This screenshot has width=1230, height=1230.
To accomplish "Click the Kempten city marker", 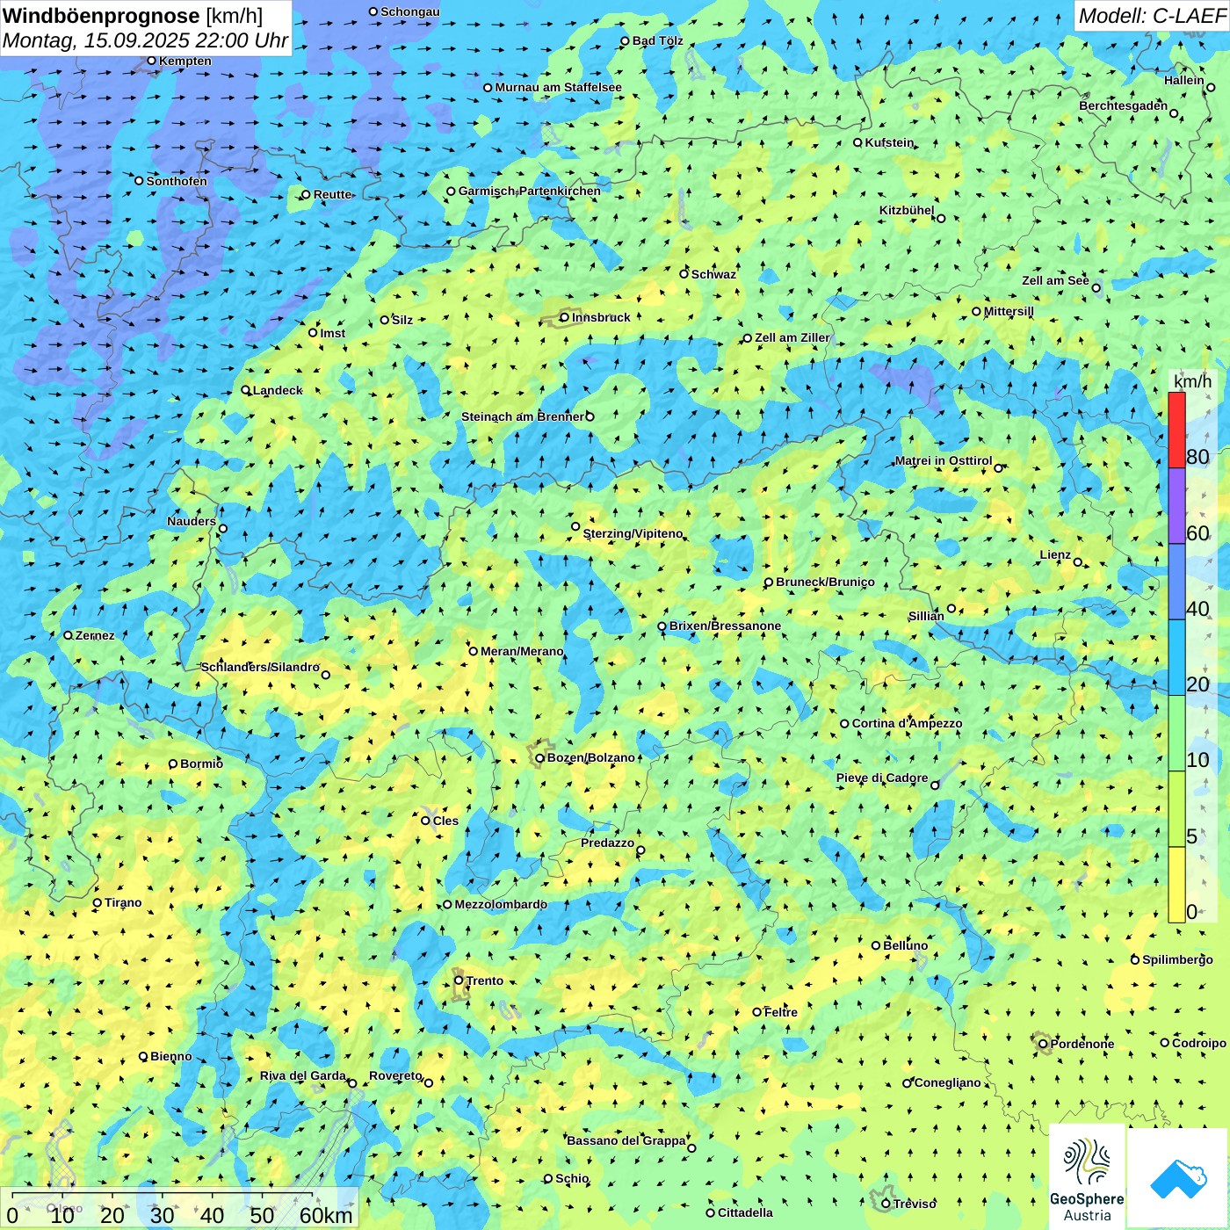I will click(151, 61).
